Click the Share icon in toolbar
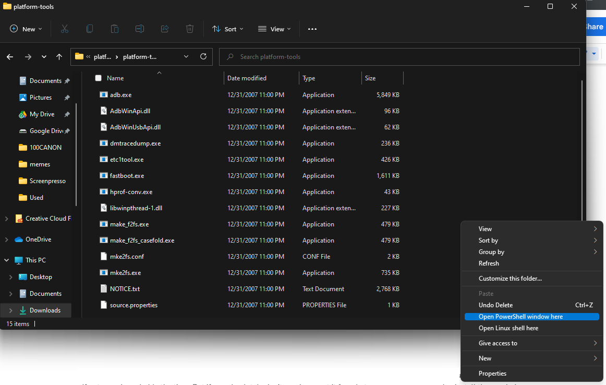This screenshot has width=606, height=385. coord(165,29)
